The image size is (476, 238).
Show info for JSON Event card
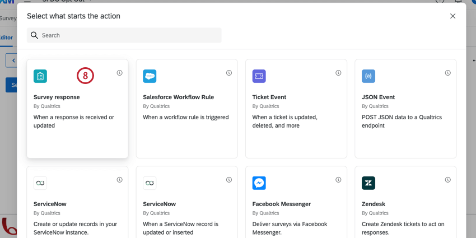tap(448, 73)
